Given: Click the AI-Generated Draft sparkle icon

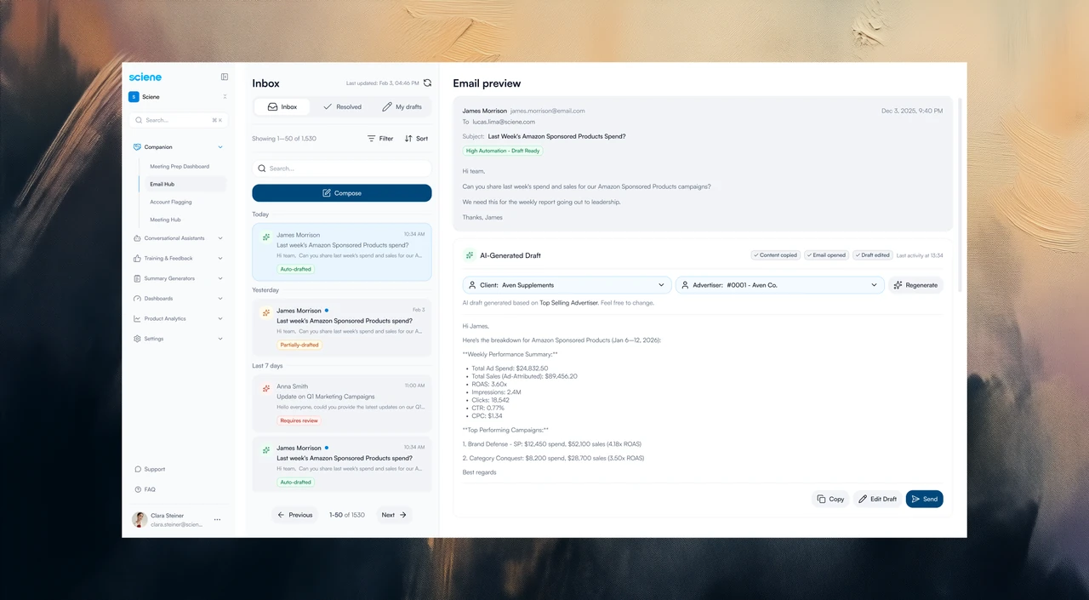Looking at the screenshot, I should click(470, 255).
